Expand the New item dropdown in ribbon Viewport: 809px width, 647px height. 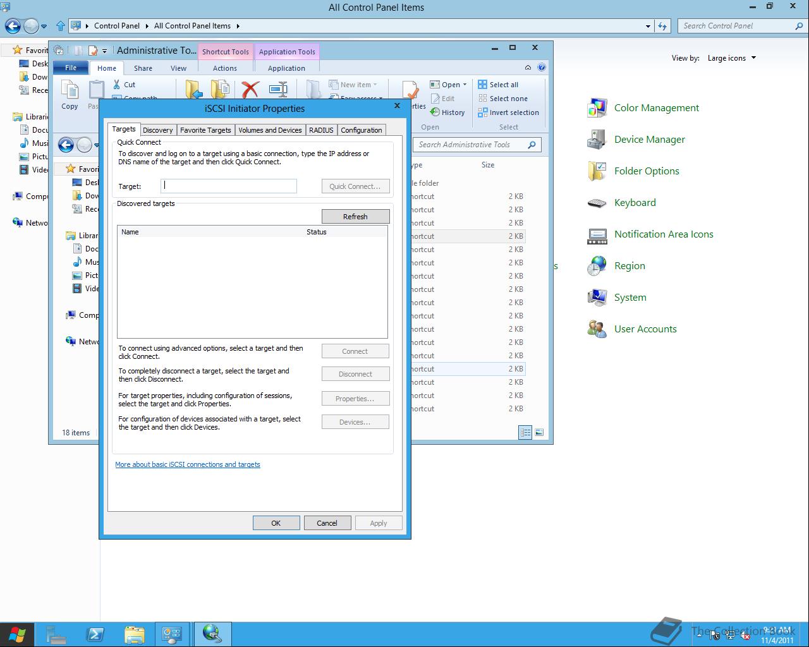375,85
